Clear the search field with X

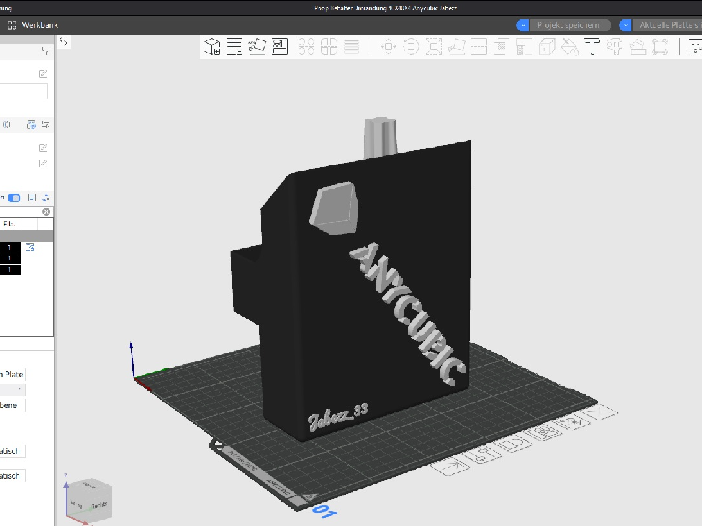[46, 212]
